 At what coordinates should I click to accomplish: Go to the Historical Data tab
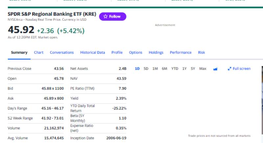(x=92, y=52)
